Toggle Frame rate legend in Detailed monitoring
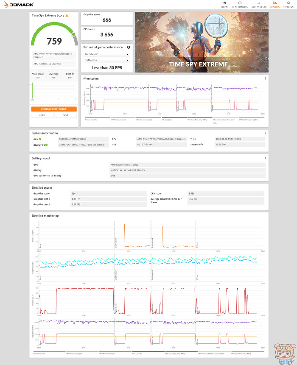Viewport: 297px width, 365px height. 49,353
